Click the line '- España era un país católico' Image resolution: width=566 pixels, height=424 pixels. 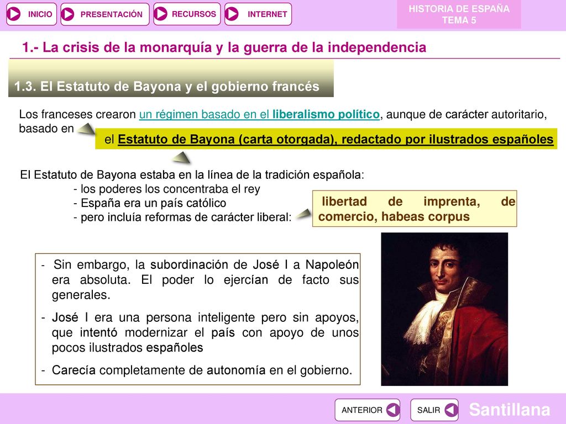(x=150, y=203)
